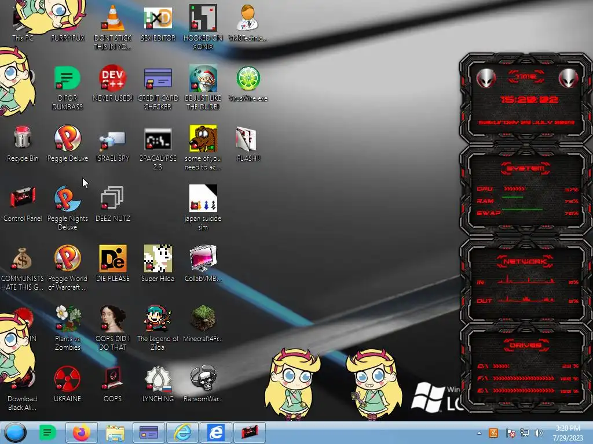Viewport: 593px width, 444px height.
Task: Open the credit card taskbar icon
Action: pyautogui.click(x=149, y=432)
